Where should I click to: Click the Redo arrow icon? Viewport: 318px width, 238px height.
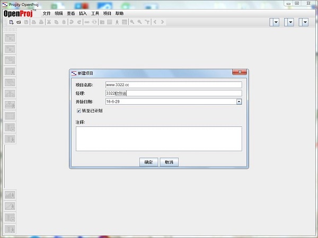(x=79, y=22)
